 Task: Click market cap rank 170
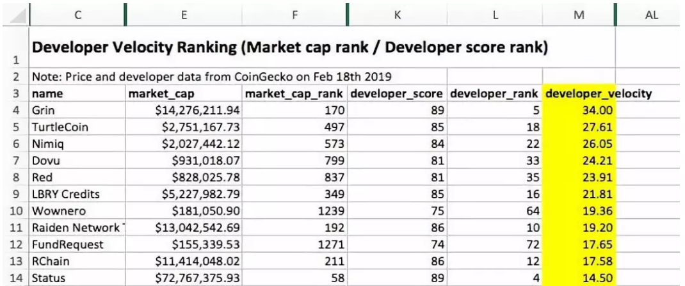coord(294,111)
